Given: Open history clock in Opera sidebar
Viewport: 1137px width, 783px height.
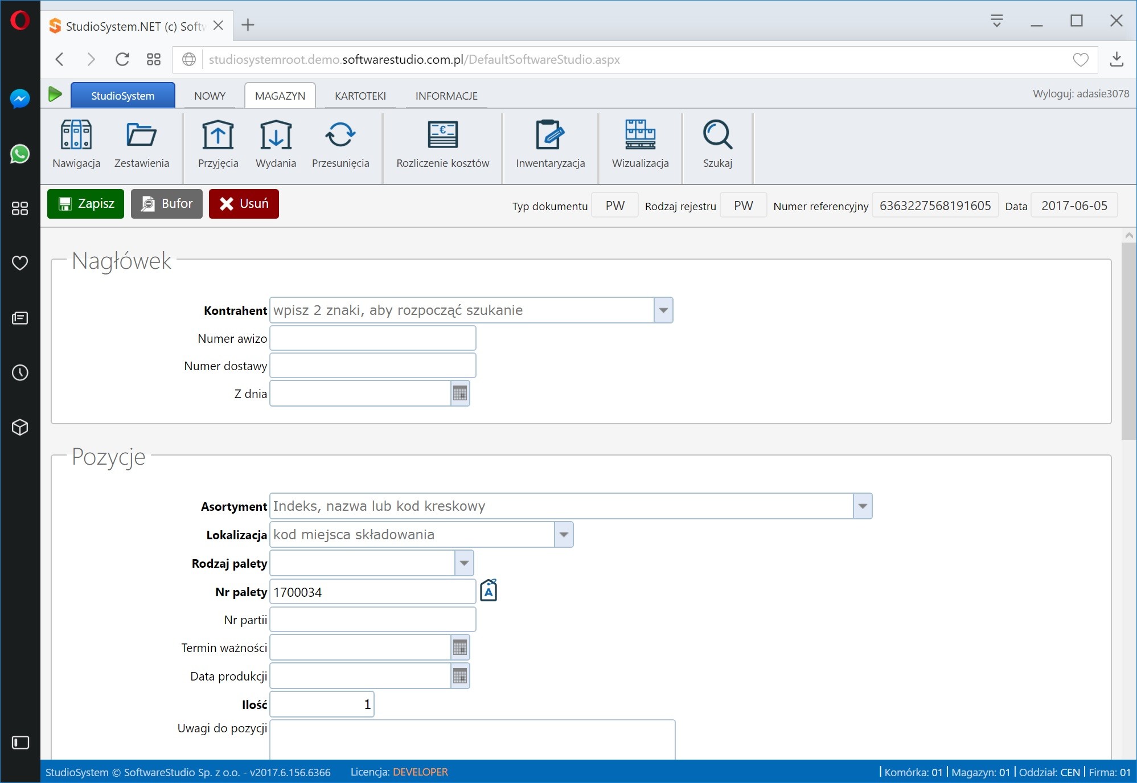Looking at the screenshot, I should click(20, 373).
